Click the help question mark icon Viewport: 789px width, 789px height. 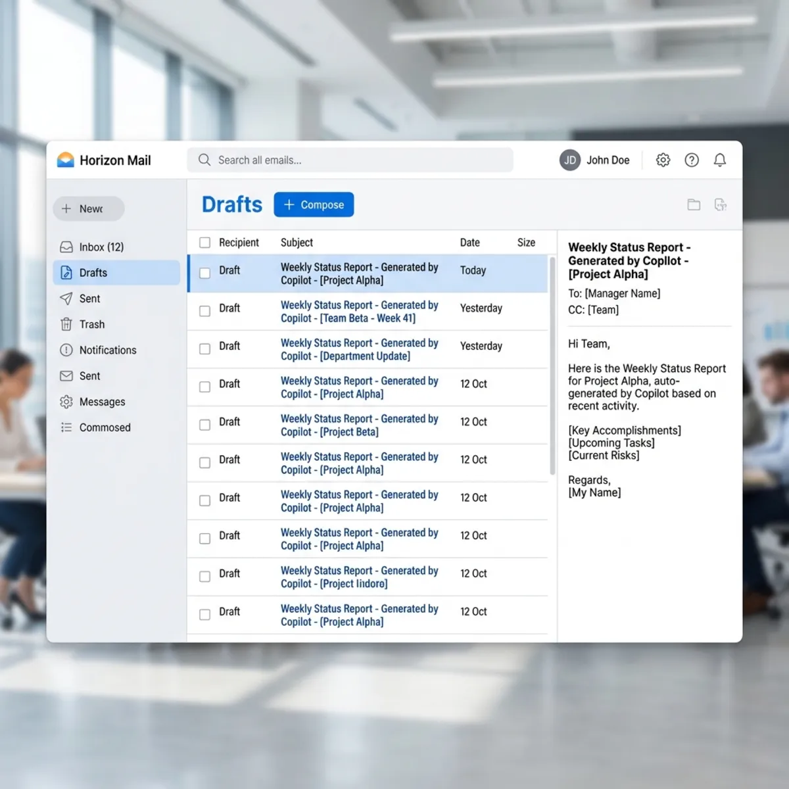[x=692, y=160]
